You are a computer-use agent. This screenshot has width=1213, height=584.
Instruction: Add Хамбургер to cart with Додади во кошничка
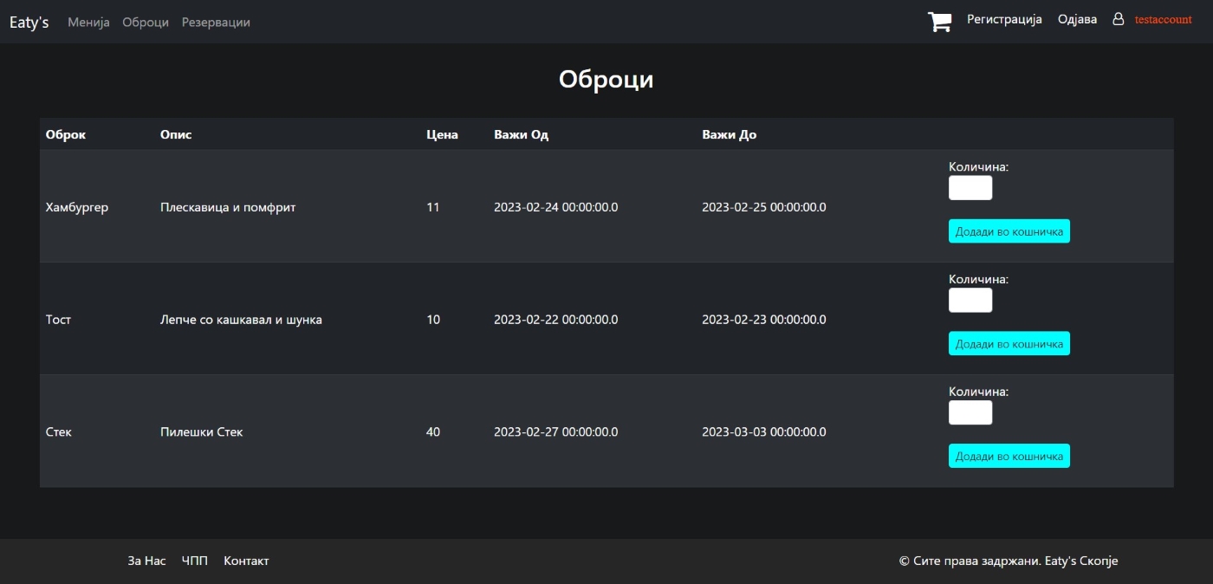click(1009, 231)
